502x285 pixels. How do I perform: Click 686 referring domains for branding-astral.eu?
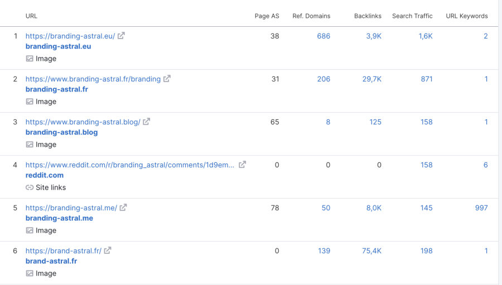pyautogui.click(x=324, y=36)
